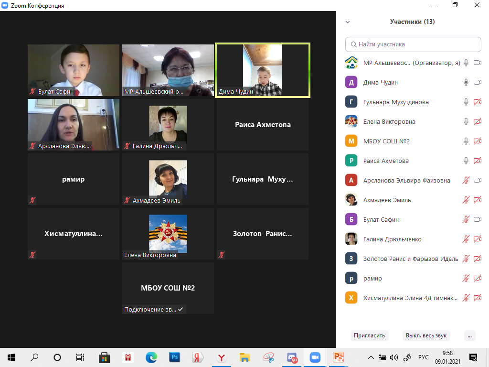This screenshot has height=367, width=489.
Task: Toggle the microphone for МБОУ СОШ №2
Action: [466, 141]
